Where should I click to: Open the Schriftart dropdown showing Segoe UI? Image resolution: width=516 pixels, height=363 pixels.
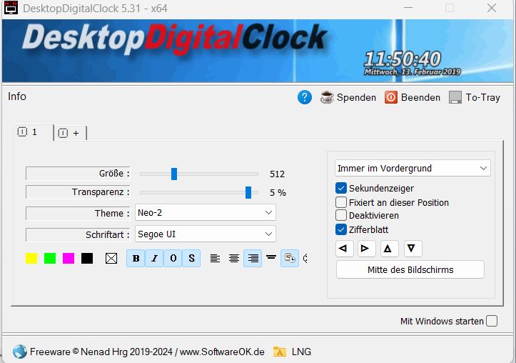click(206, 234)
